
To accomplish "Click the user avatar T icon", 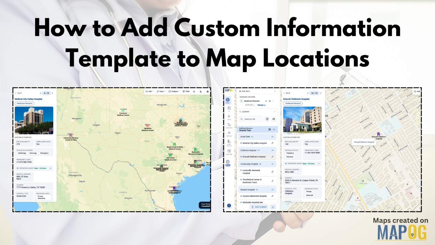I will (229, 205).
